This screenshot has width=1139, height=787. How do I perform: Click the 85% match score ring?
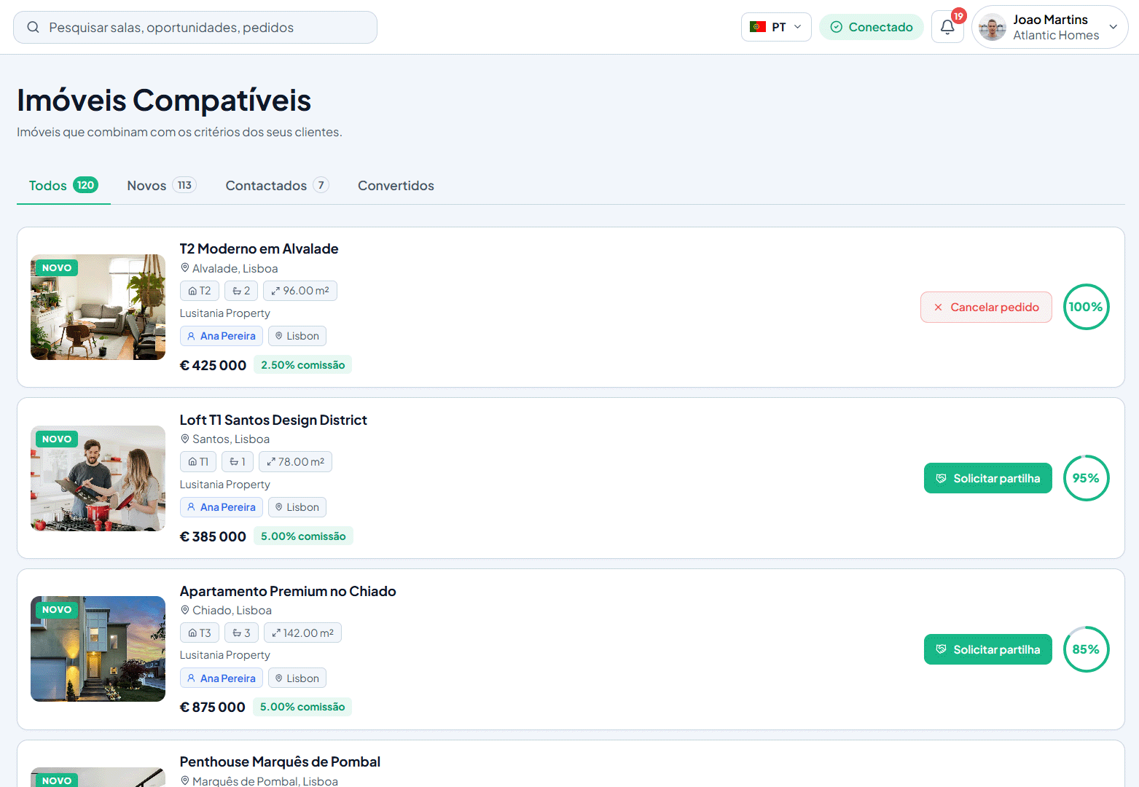coord(1086,649)
